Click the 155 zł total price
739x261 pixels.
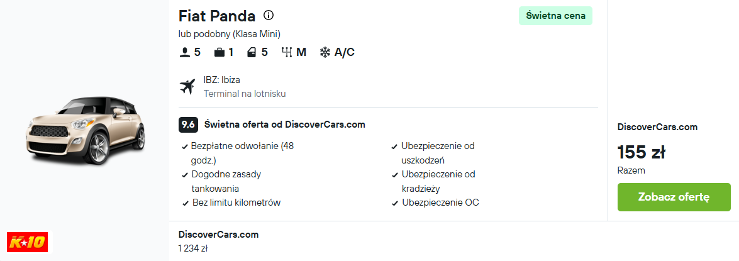point(641,152)
